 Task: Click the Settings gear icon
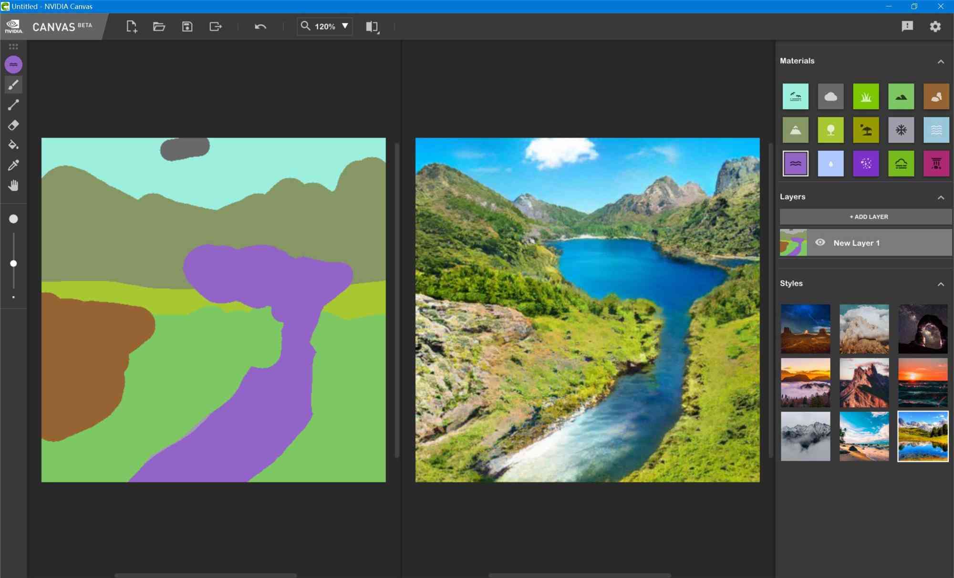pyautogui.click(x=936, y=26)
